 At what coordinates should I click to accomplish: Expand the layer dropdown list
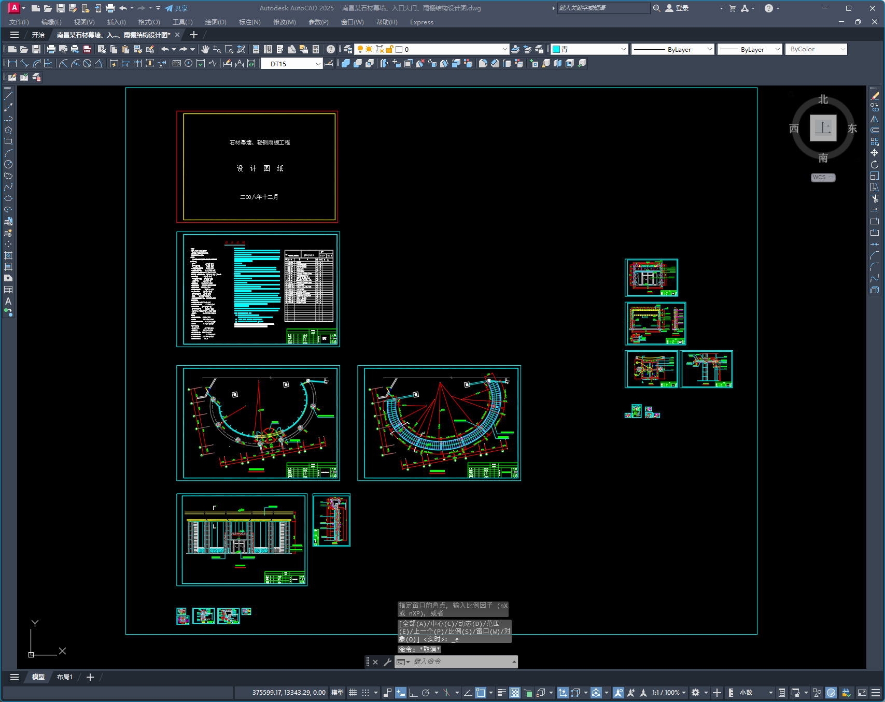tap(504, 49)
